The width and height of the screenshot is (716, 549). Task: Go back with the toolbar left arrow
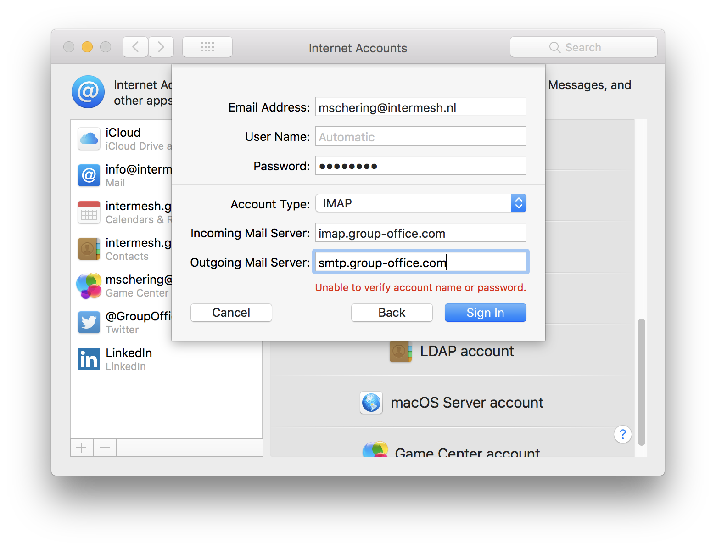[x=135, y=47]
